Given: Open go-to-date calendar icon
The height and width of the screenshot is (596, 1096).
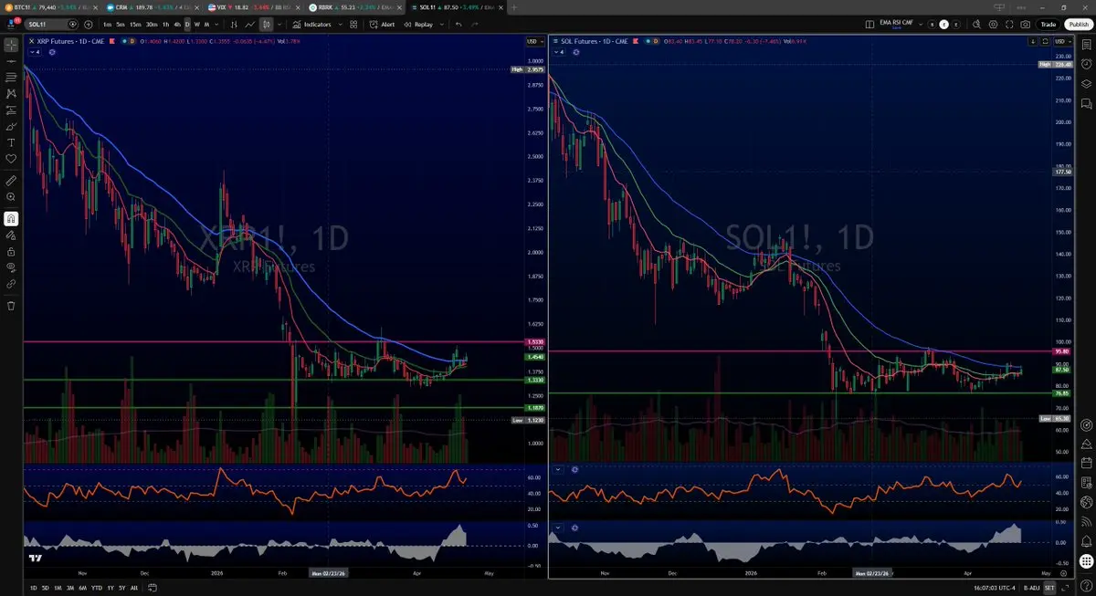Looking at the screenshot, I should [x=151, y=588].
